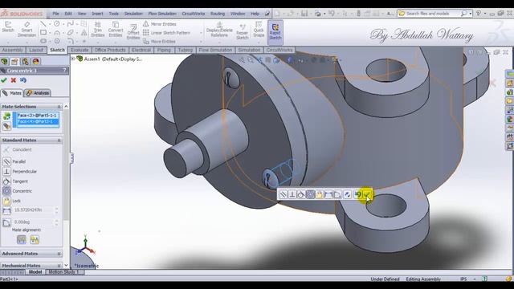Open the Linear Sketch Pattern dropdown arrow
This screenshot has height=289, width=514.
click(x=201, y=33)
